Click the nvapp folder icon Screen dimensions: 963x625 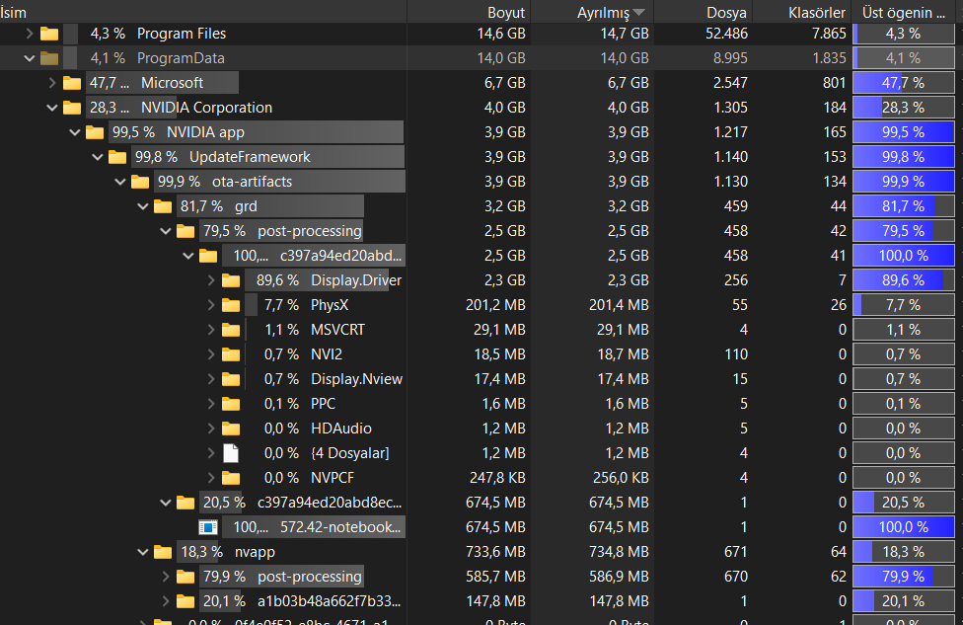[163, 552]
